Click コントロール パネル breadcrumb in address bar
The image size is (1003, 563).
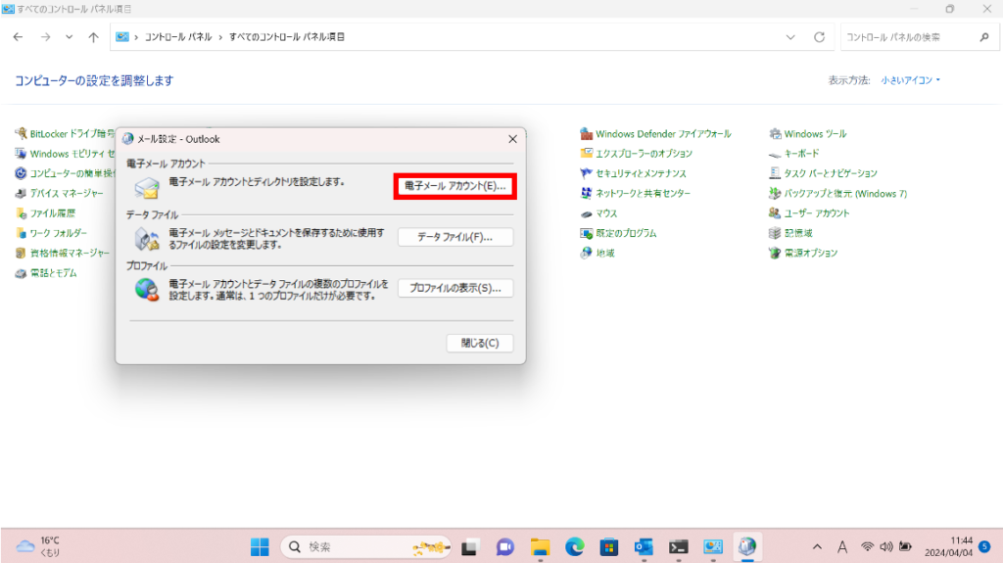[176, 37]
